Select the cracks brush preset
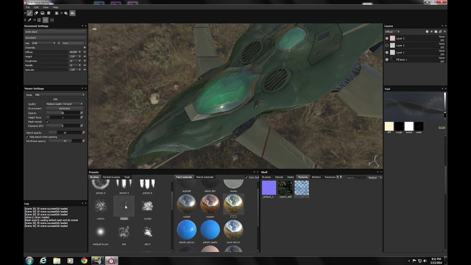 coord(124,209)
